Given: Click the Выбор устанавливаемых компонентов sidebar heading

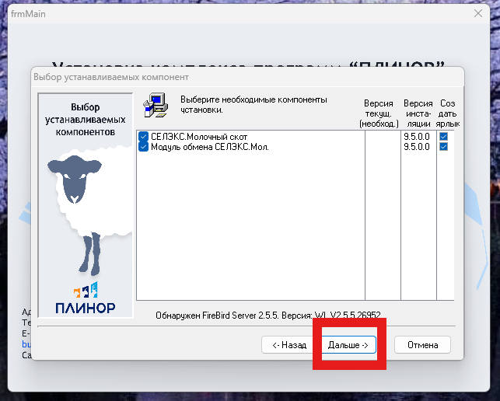Looking at the screenshot, I should tap(85, 120).
